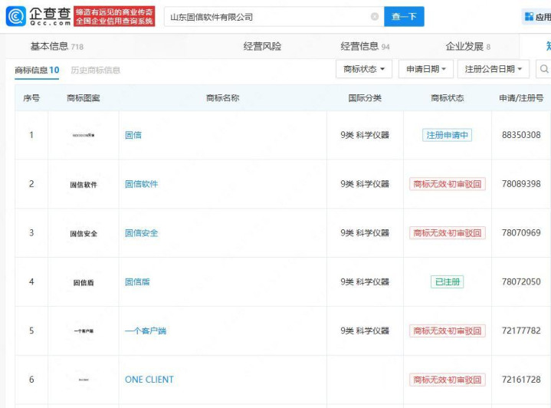Image resolution: width=551 pixels, height=408 pixels.
Task: Click the 固信软件 trademark image
Action: (x=84, y=184)
